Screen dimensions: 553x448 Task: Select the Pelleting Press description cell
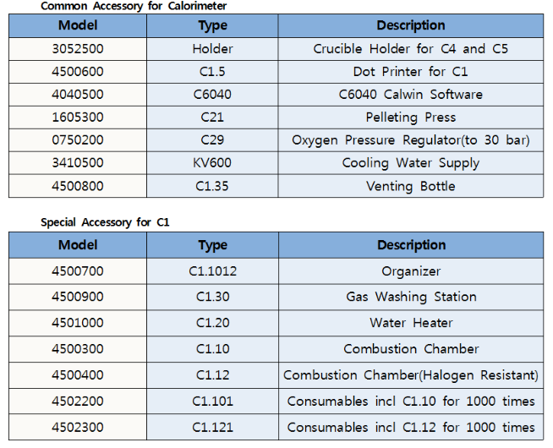[411, 117]
